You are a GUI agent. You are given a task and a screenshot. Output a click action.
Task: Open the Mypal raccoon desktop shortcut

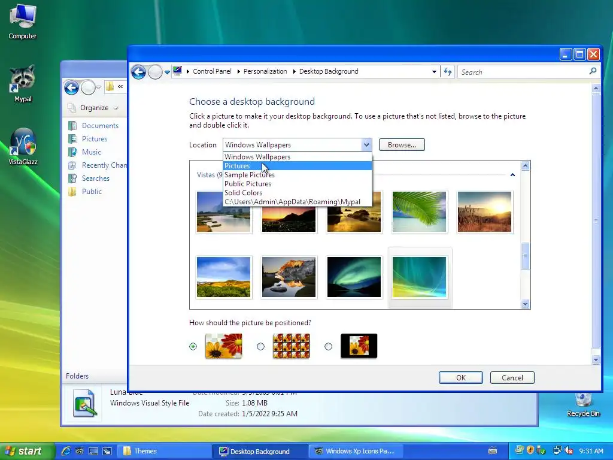tap(23, 83)
